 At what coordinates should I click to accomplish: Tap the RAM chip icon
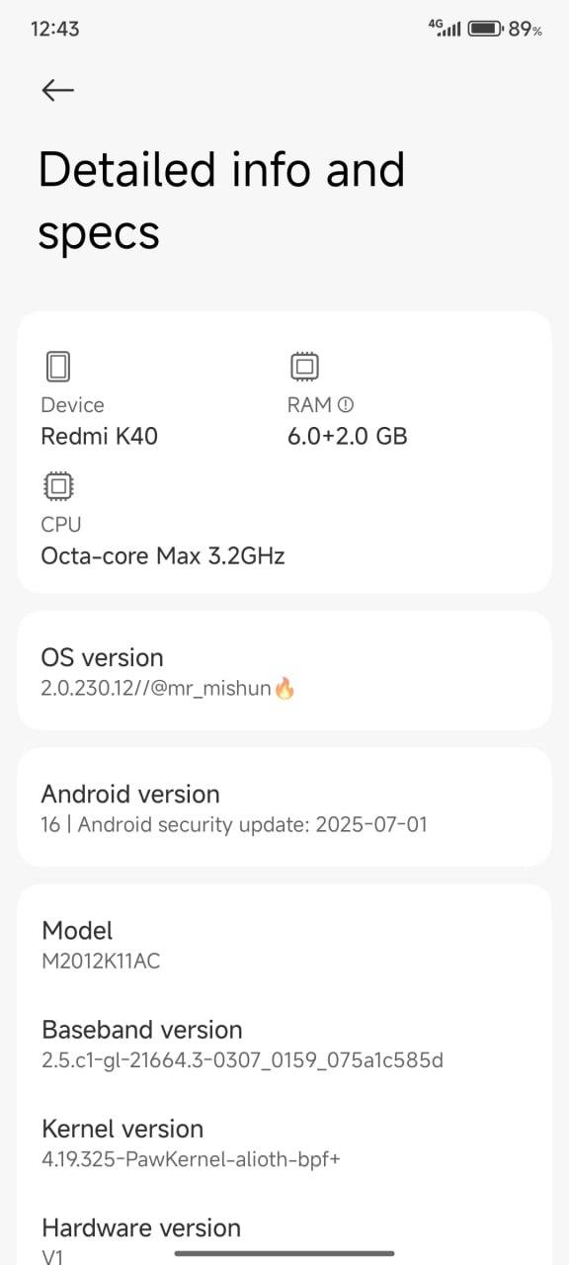[304, 367]
